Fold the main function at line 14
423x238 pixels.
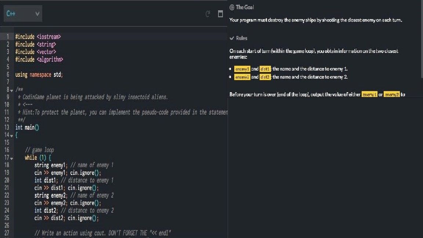click(11, 135)
